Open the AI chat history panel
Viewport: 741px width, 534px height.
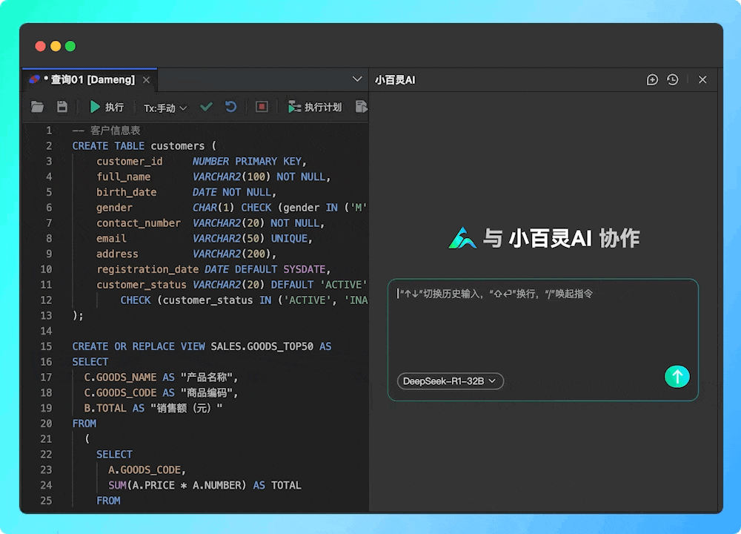point(673,79)
